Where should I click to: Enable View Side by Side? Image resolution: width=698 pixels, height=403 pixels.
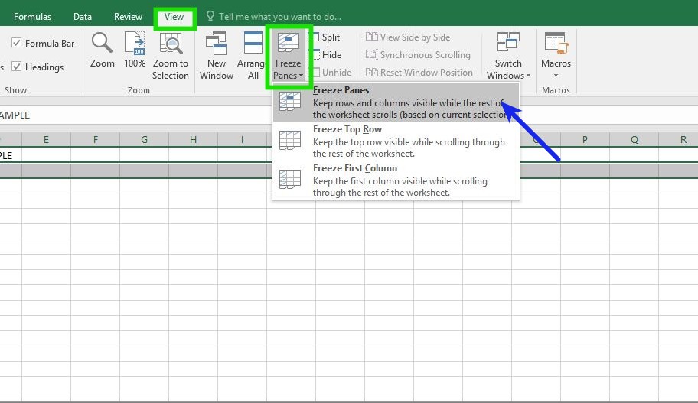tap(408, 37)
